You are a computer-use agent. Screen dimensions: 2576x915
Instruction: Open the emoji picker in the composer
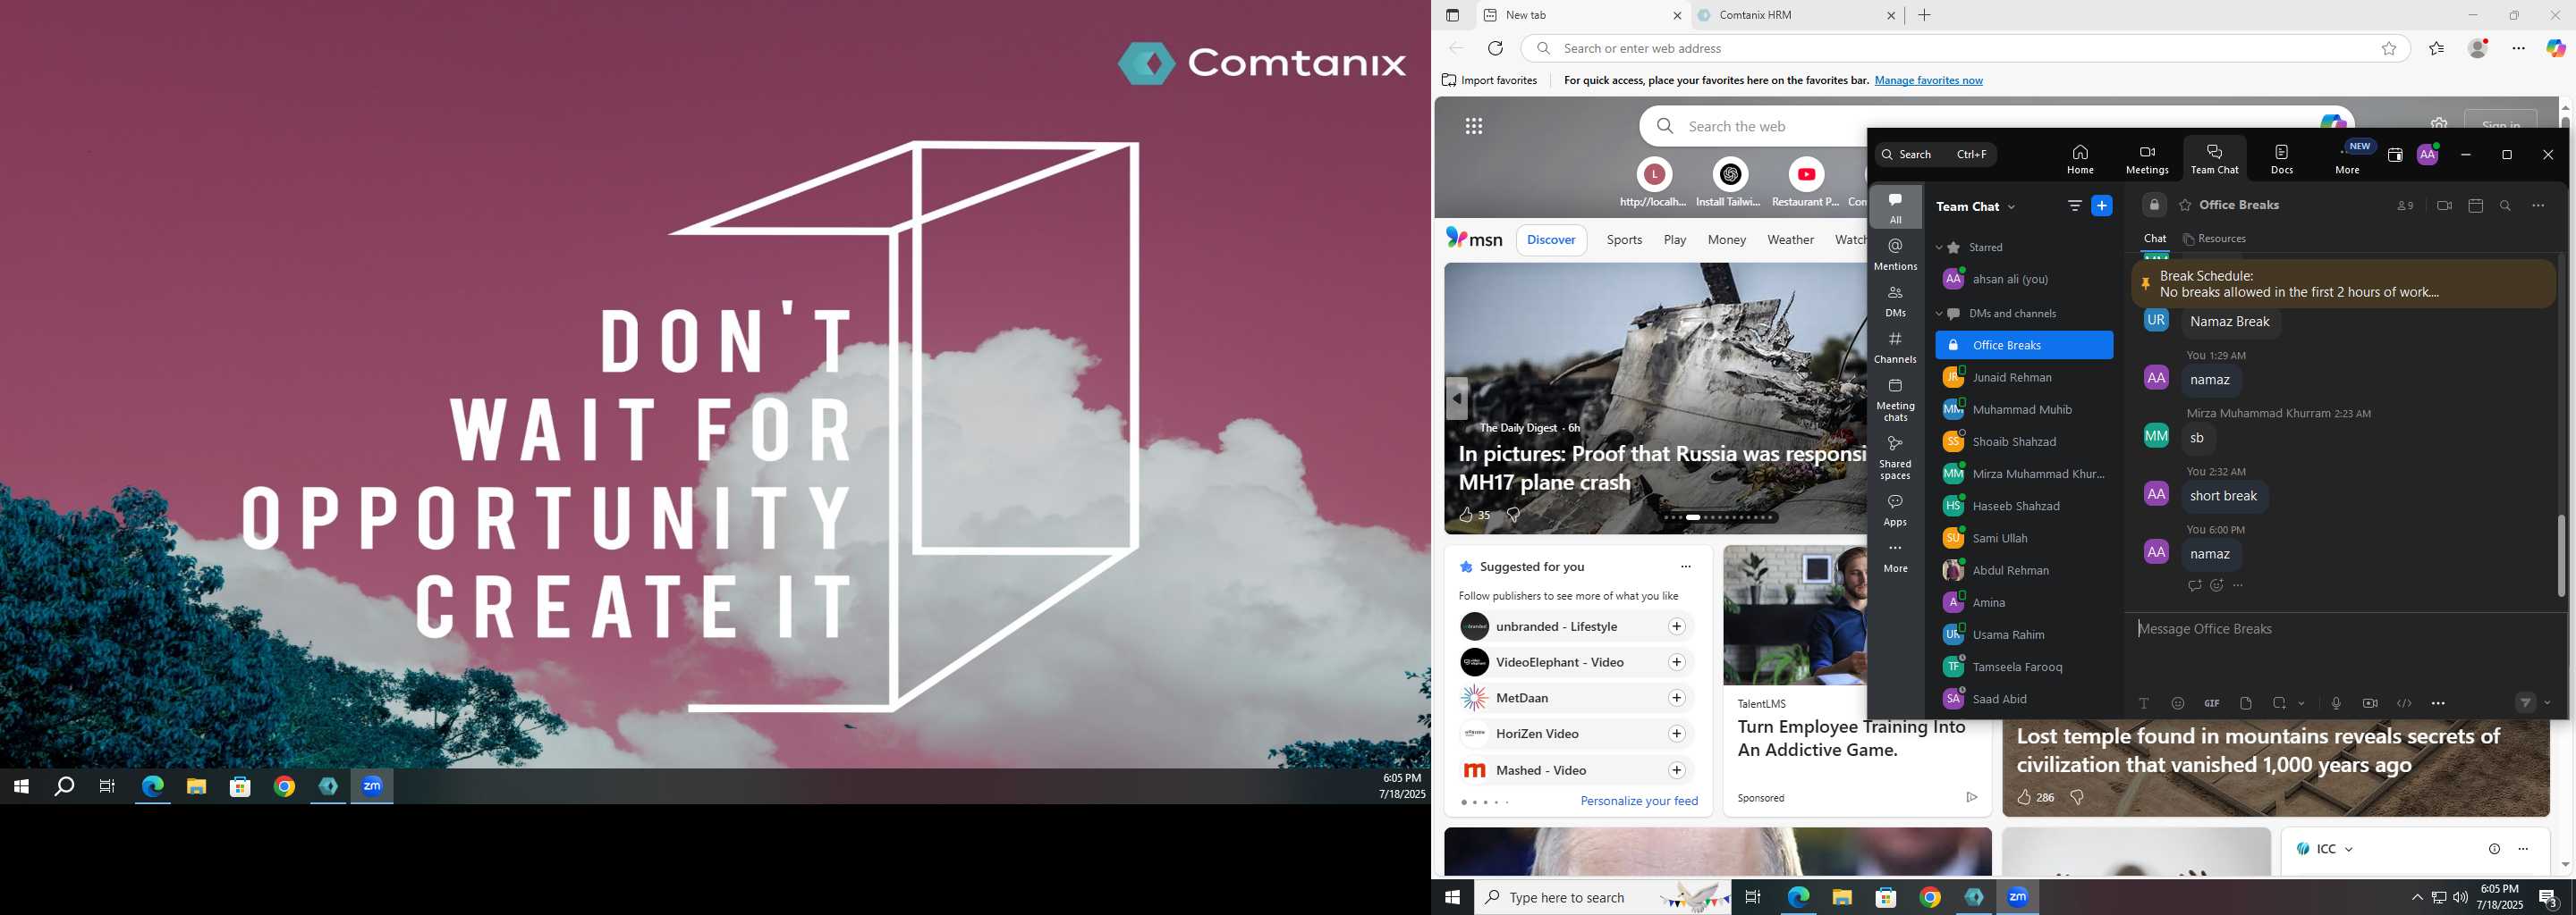(x=2178, y=703)
